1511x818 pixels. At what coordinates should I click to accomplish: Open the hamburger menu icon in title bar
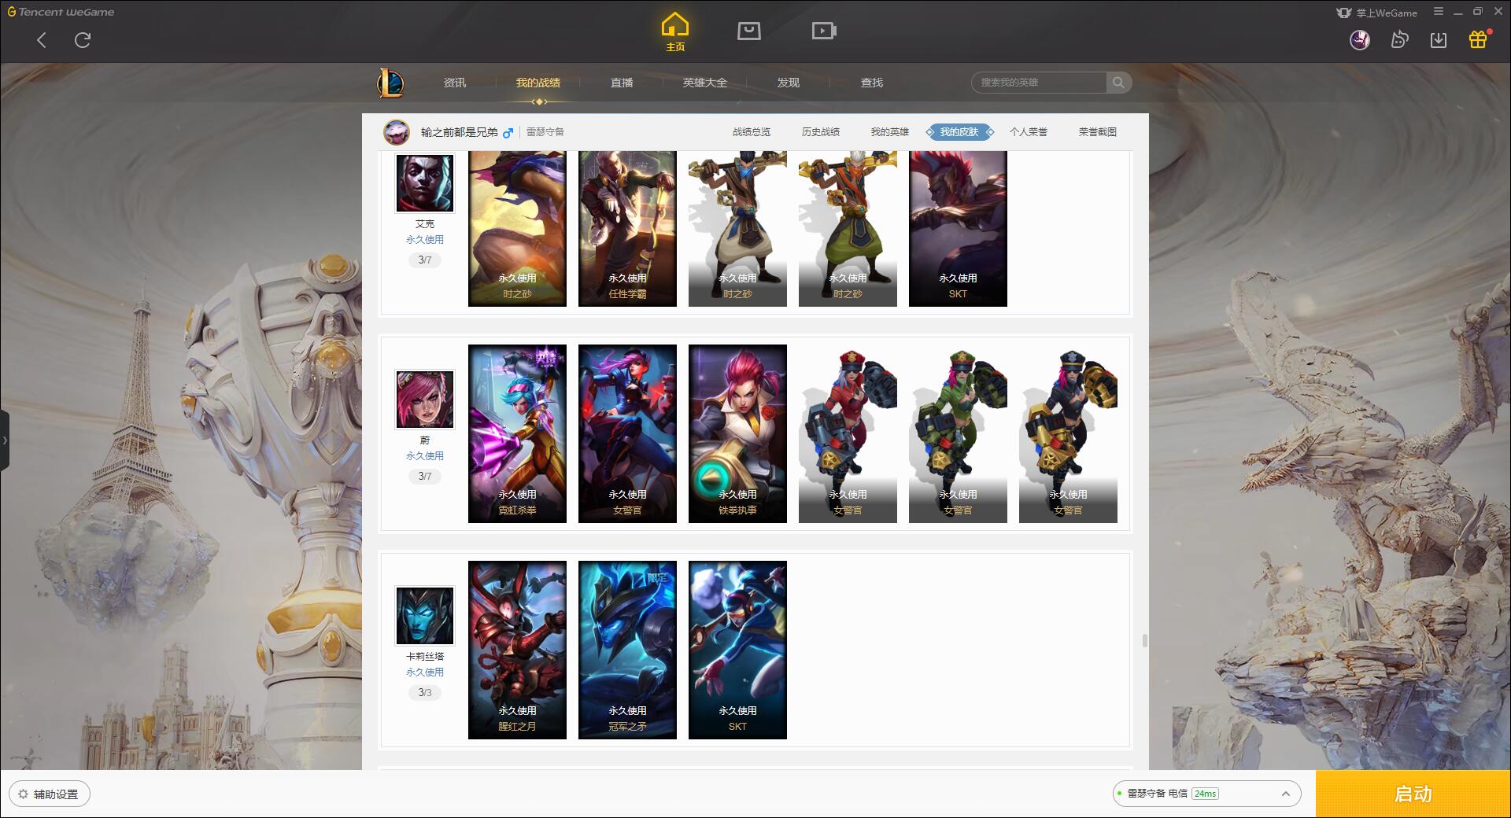(1439, 12)
